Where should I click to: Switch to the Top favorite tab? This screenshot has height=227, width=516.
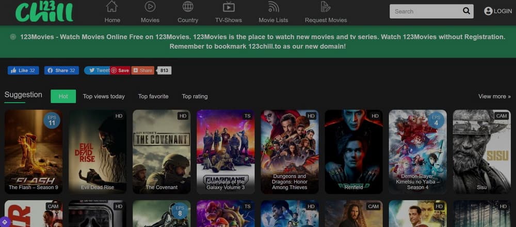153,96
